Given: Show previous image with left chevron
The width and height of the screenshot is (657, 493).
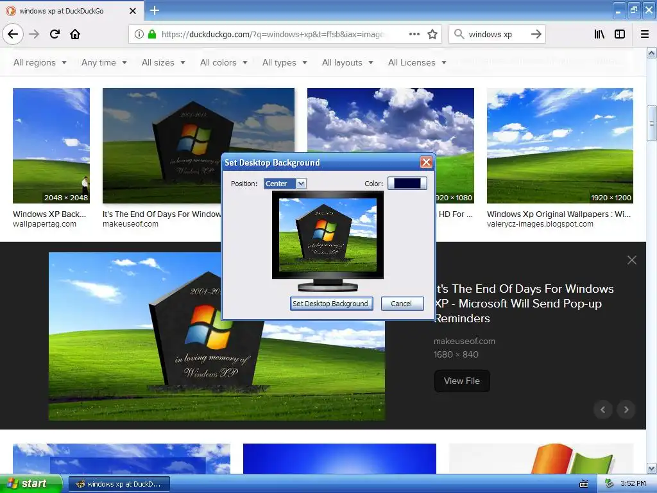Looking at the screenshot, I should point(603,410).
